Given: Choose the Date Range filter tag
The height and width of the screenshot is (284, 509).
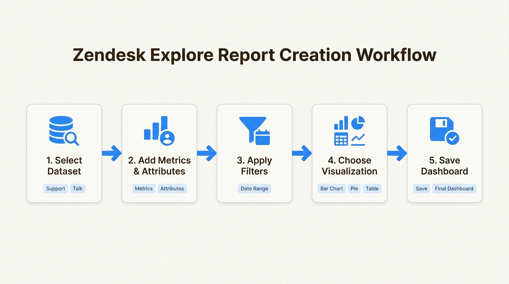Looking at the screenshot, I should click(x=254, y=189).
